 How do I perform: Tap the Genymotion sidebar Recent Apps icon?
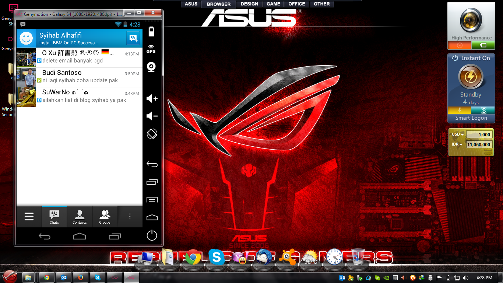point(152,182)
